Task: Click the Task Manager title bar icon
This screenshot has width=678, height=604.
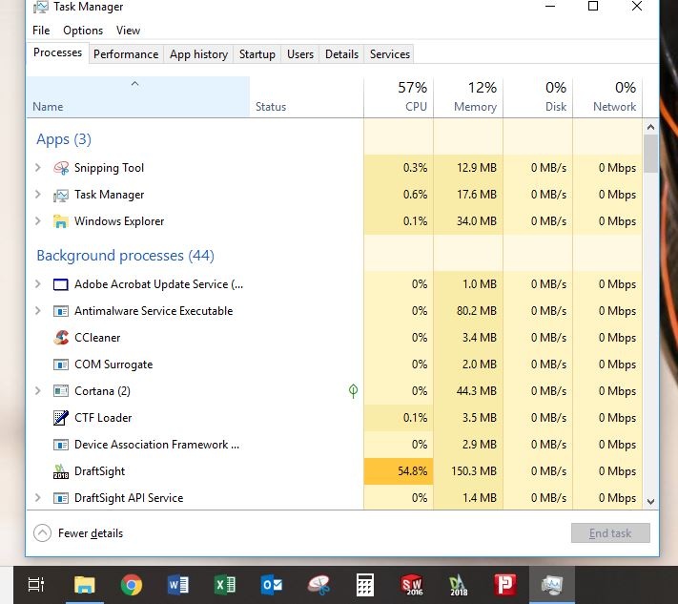Action: click(41, 7)
